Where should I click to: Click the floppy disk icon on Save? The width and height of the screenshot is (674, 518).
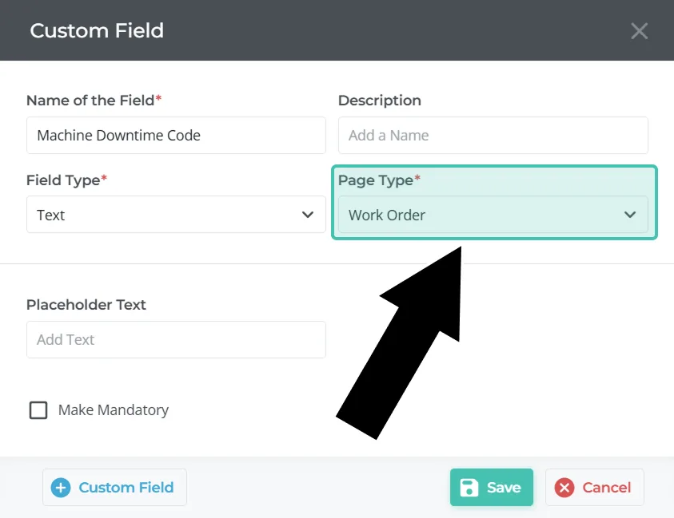470,488
